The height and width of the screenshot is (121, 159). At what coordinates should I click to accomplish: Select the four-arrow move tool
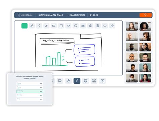point(112,26)
